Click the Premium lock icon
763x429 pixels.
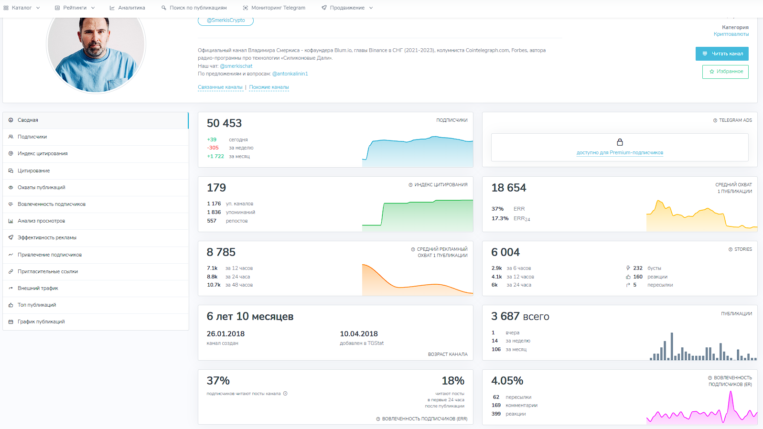pyautogui.click(x=620, y=142)
